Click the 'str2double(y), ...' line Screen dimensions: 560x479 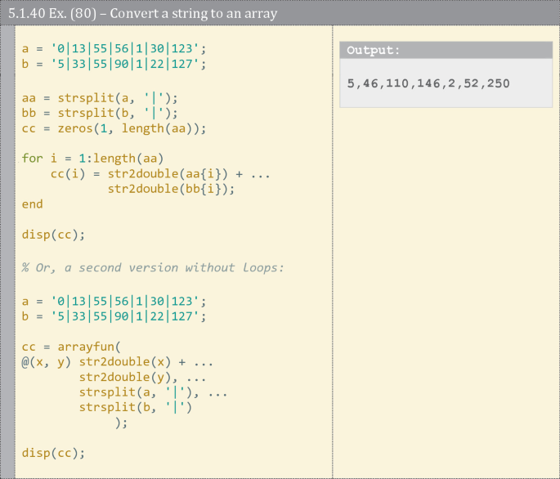pos(142,377)
